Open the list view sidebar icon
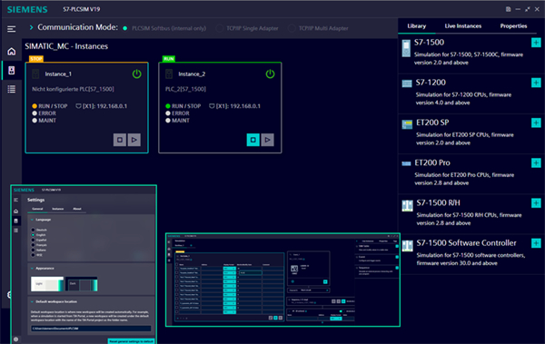The height and width of the screenshot is (344, 545). click(12, 89)
